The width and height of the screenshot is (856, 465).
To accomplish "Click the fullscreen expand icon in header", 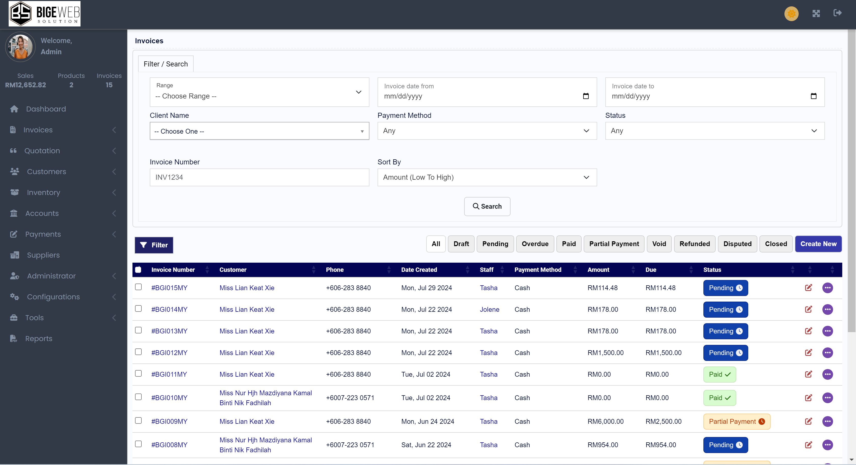I will coord(816,13).
